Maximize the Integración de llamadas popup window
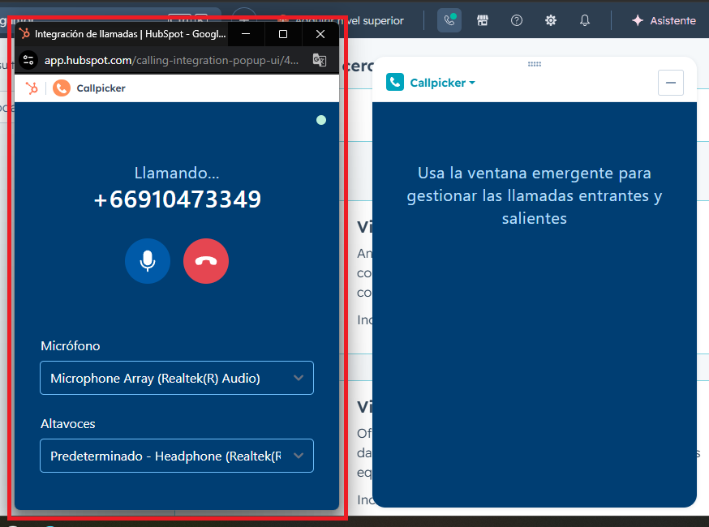Image resolution: width=709 pixels, height=527 pixels. [283, 34]
